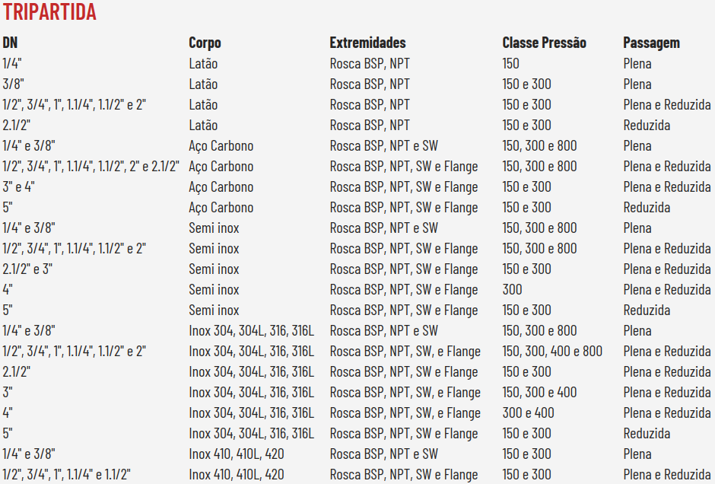This screenshot has height=484, width=715.
Task: Select the DN column header
Action: coord(10,43)
